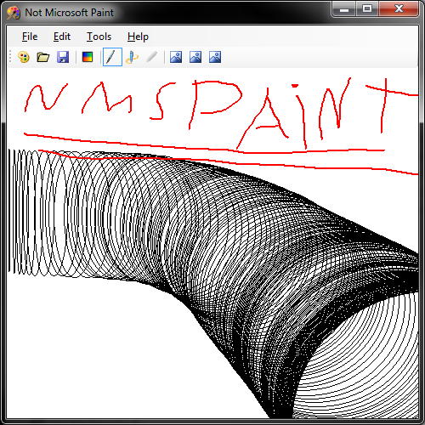Click the last picture icon in toolbar

215,57
